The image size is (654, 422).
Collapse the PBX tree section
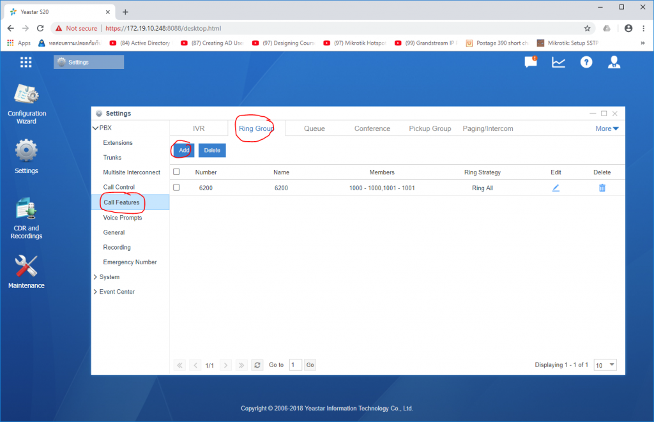[x=96, y=128]
